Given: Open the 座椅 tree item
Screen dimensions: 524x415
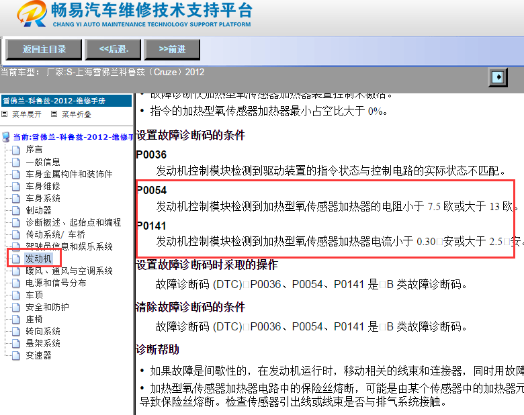Looking at the screenshot, I should pyautogui.click(x=34, y=319).
